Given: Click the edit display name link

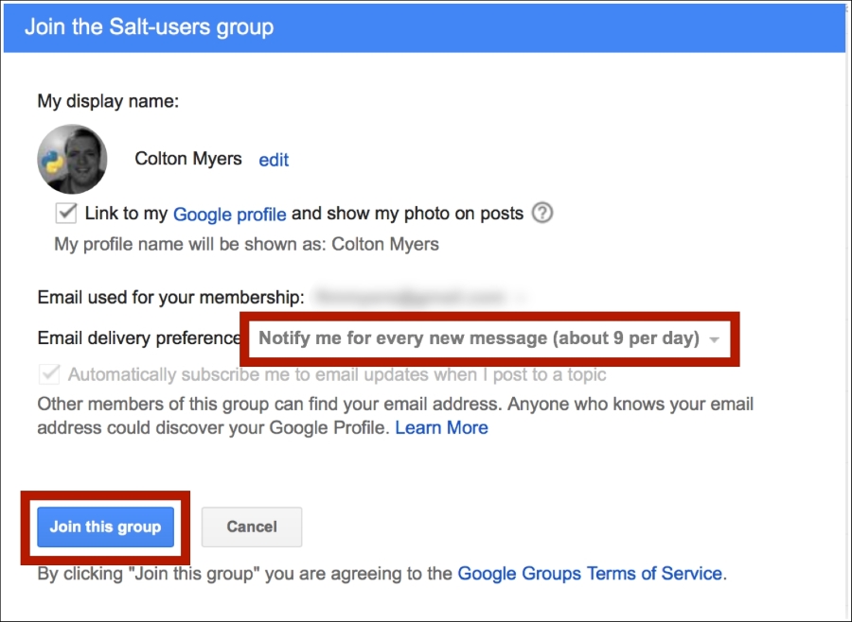Looking at the screenshot, I should (x=274, y=160).
